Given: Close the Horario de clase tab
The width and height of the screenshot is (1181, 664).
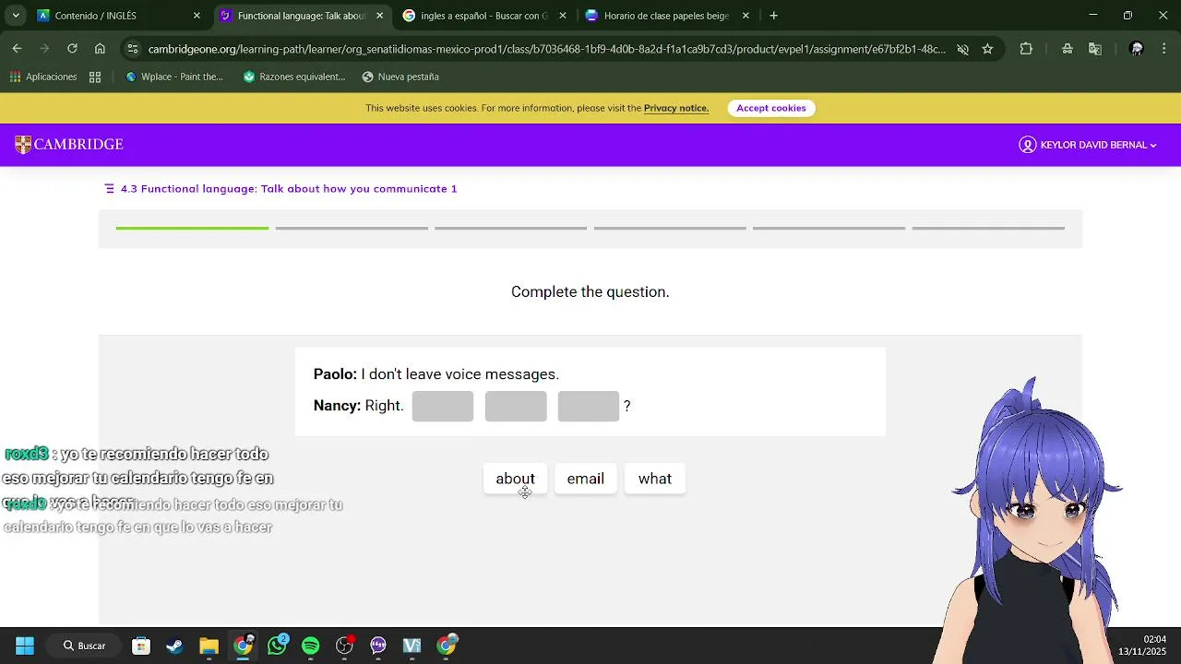Looking at the screenshot, I should pyautogui.click(x=746, y=16).
